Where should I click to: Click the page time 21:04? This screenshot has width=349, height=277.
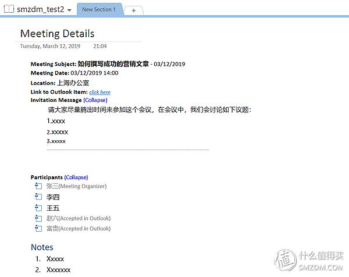pyautogui.click(x=100, y=46)
